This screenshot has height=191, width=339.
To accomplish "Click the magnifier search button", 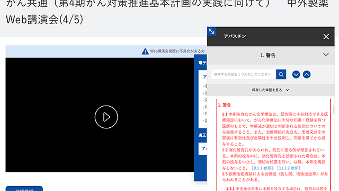I will (281, 74).
